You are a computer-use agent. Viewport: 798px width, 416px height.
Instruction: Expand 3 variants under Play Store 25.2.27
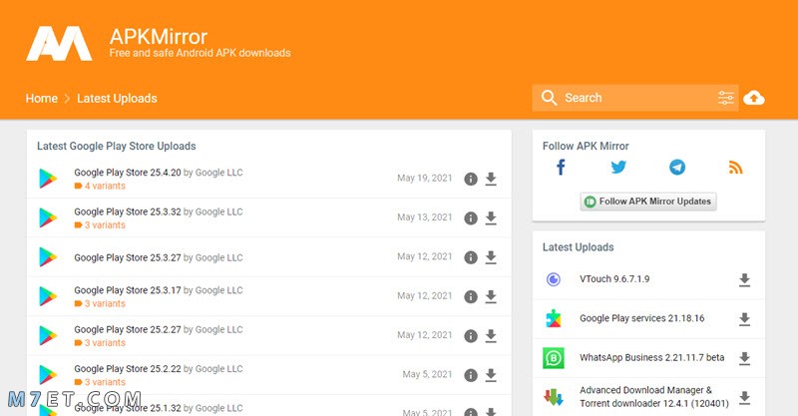[x=100, y=343]
